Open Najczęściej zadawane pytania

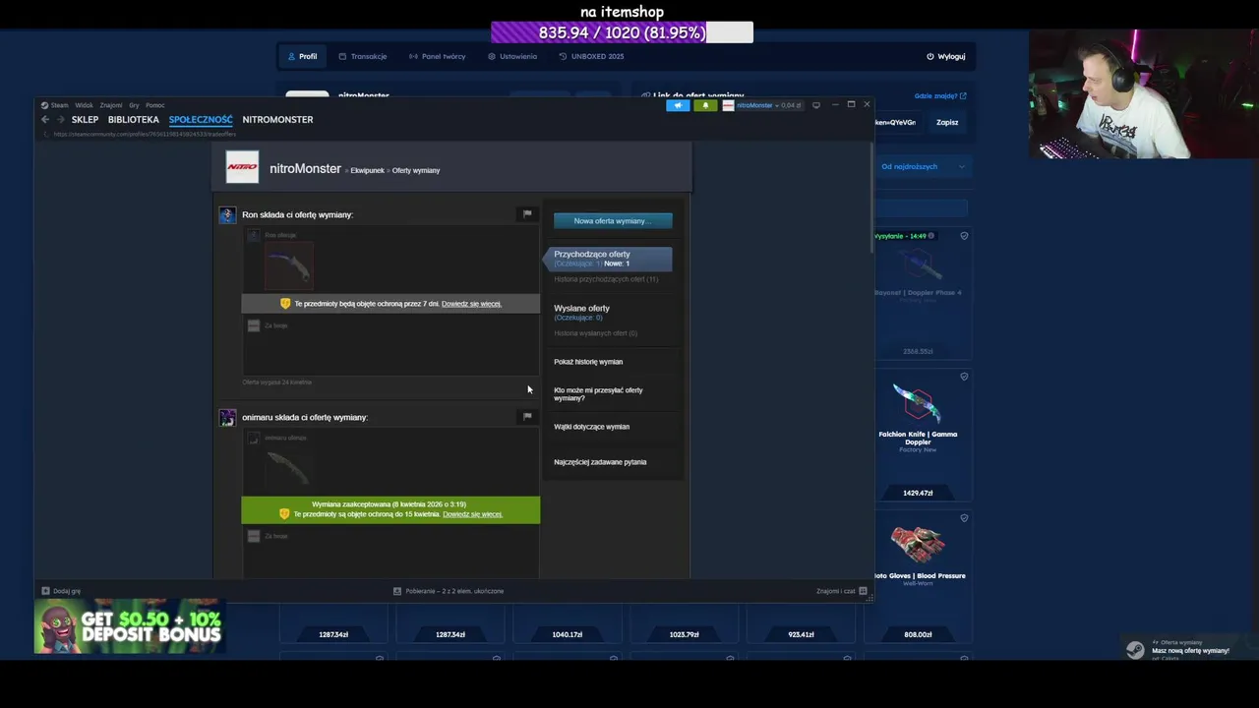600,462
